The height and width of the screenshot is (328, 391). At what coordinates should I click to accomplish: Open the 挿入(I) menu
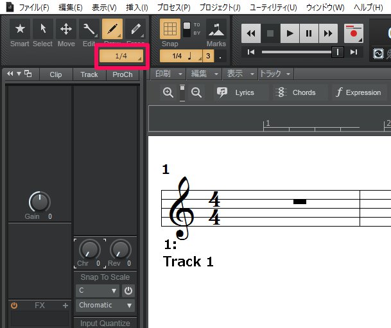[137, 8]
